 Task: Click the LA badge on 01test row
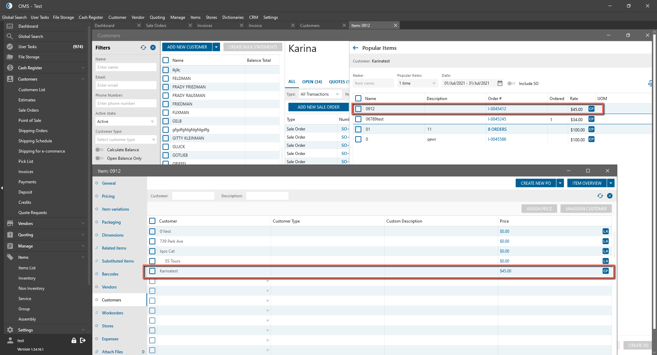point(605,231)
